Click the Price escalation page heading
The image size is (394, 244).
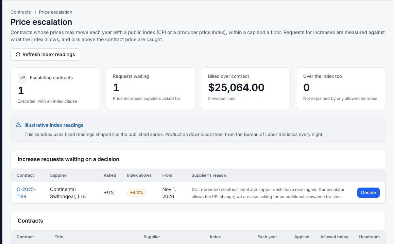tap(41, 22)
